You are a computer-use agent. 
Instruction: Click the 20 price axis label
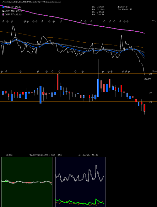(150, 102)
